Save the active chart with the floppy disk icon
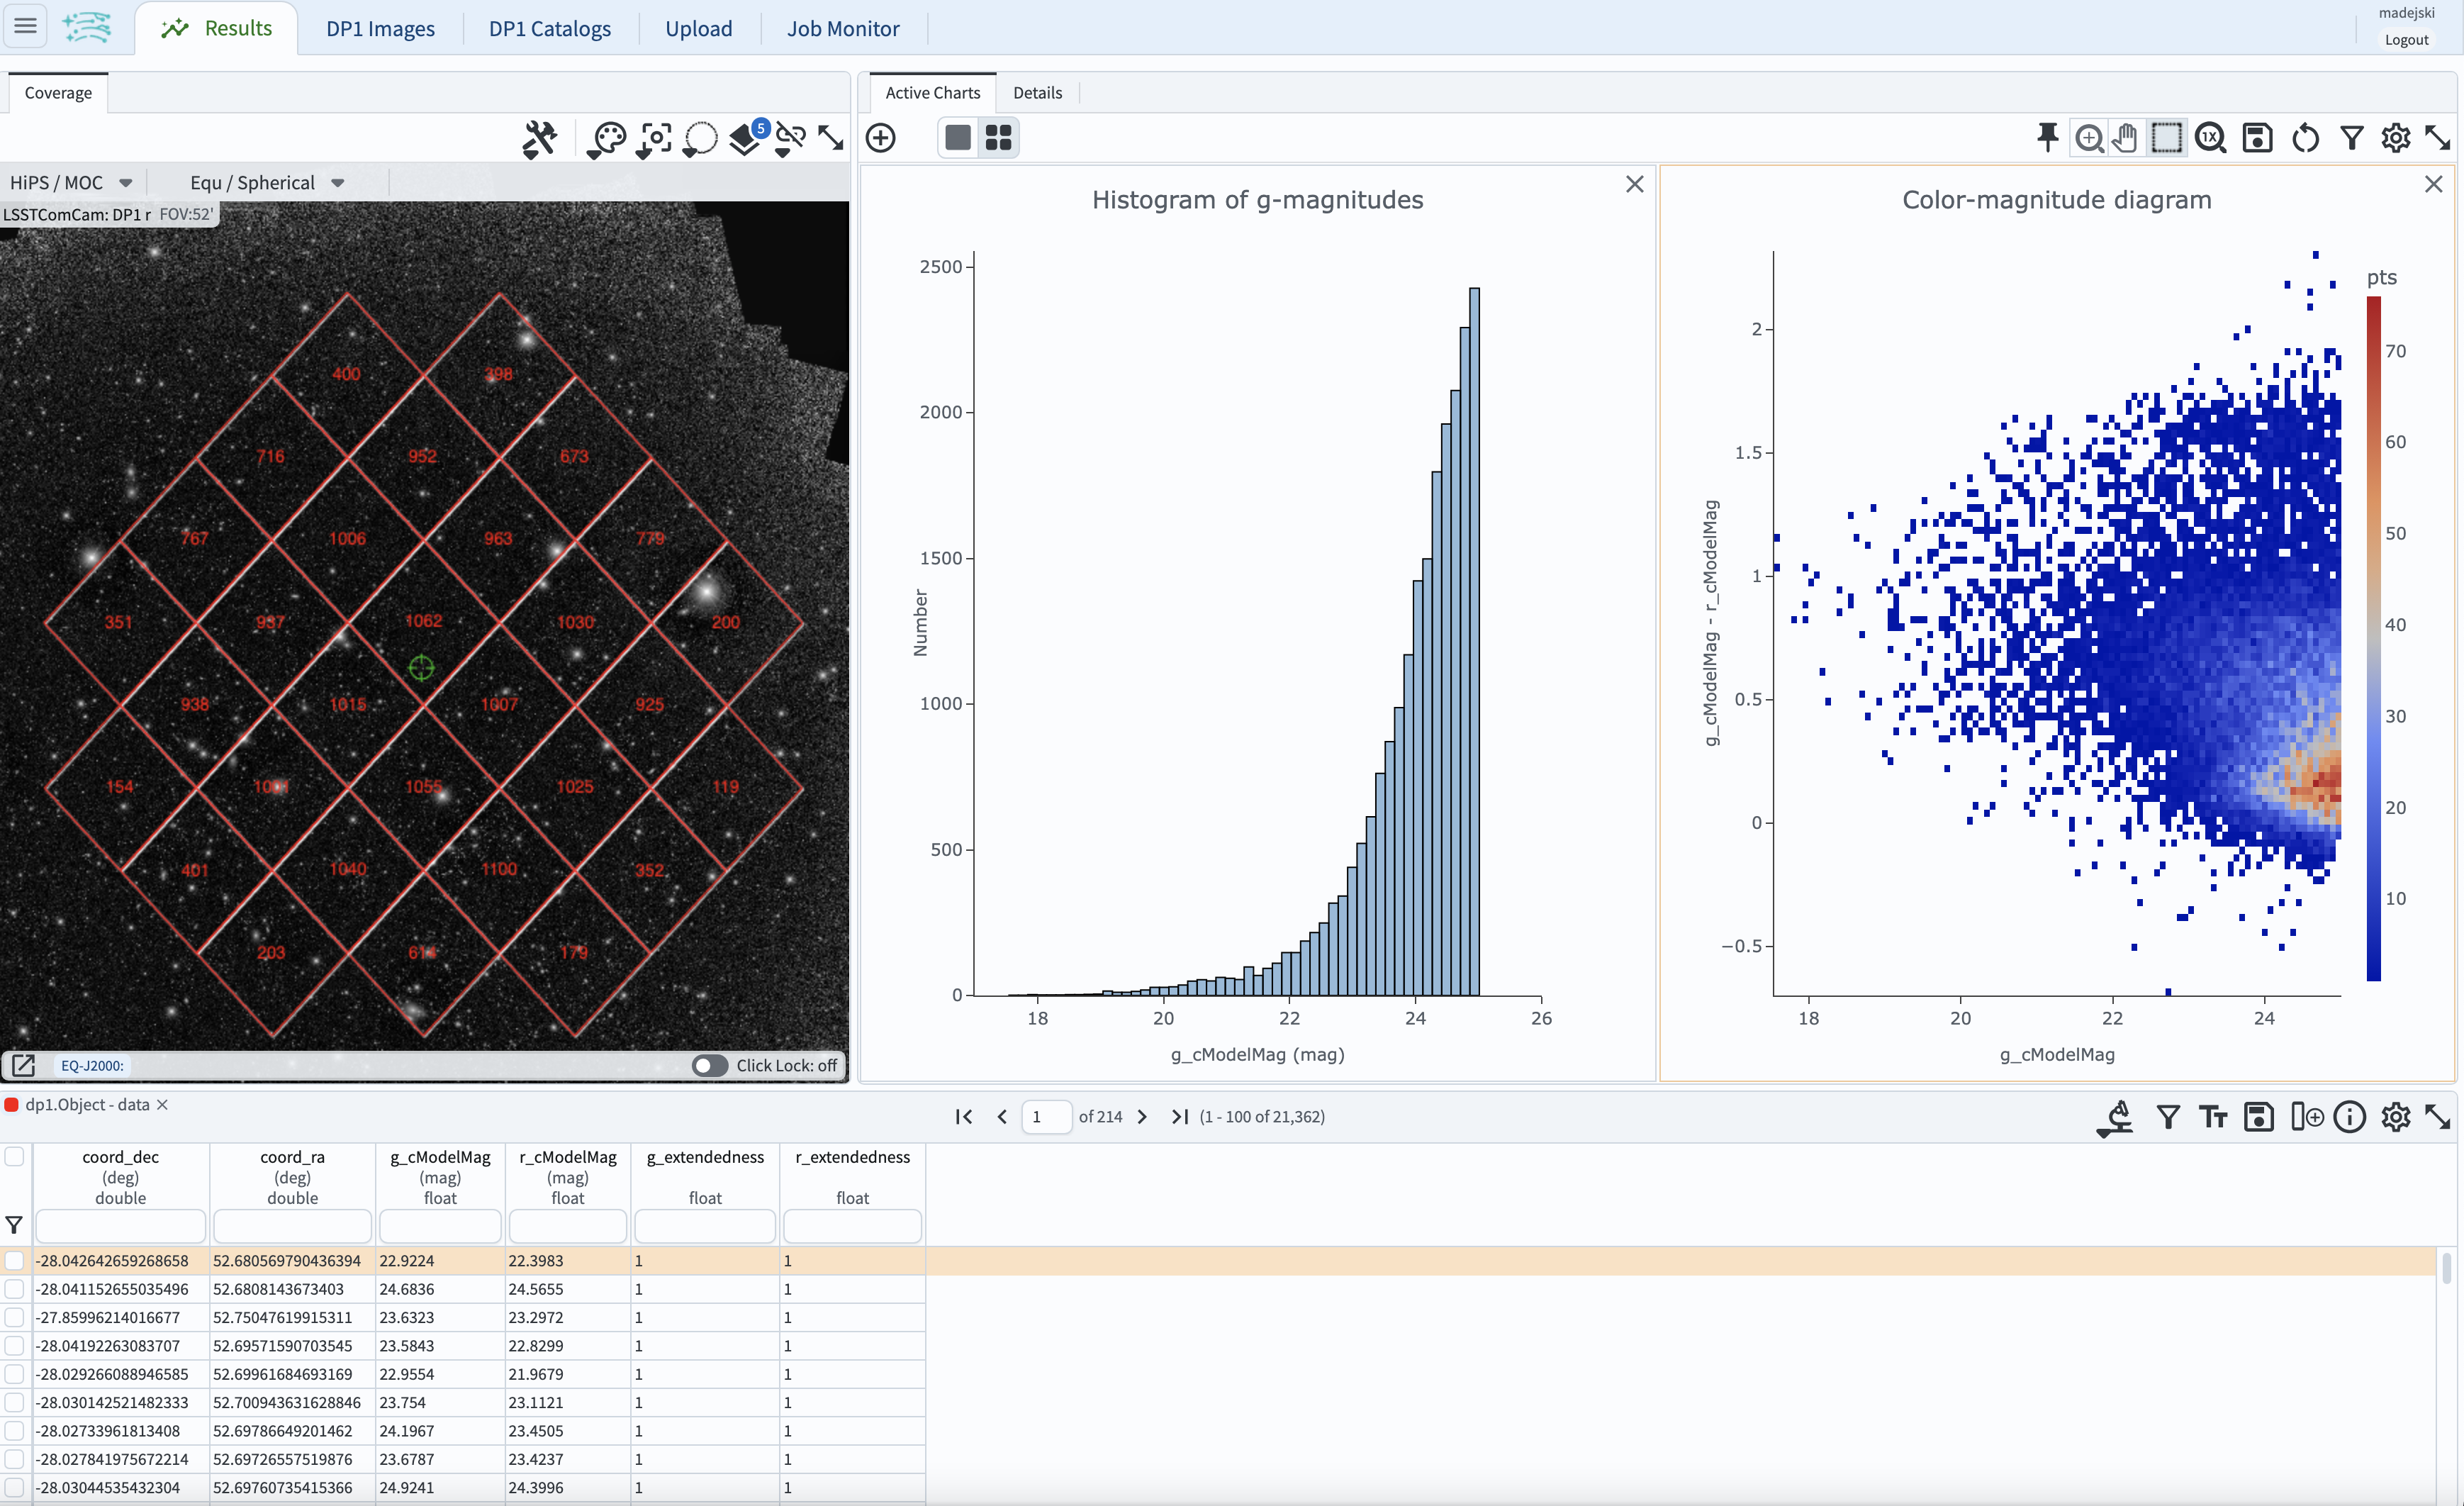 point(2258,138)
